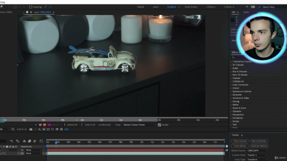The image size is (287, 161).
Task: Toggle the motion blur icon in timeline
Action: [x=35, y=141]
